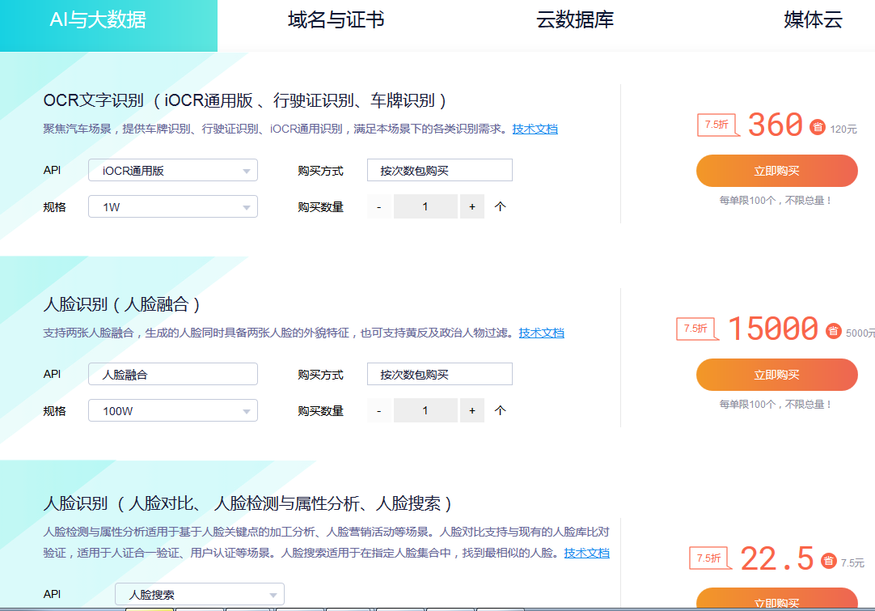Decrease 人脸融合 purchase quantity with minus button
Viewport: 875px width, 611px height.
(378, 411)
